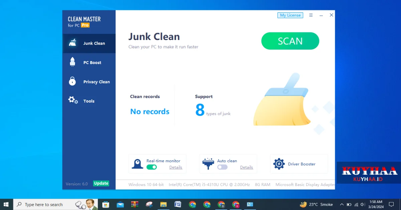Screen dimensions: 401x210
Task: Click the battery status tray icon
Action: tap(349, 204)
